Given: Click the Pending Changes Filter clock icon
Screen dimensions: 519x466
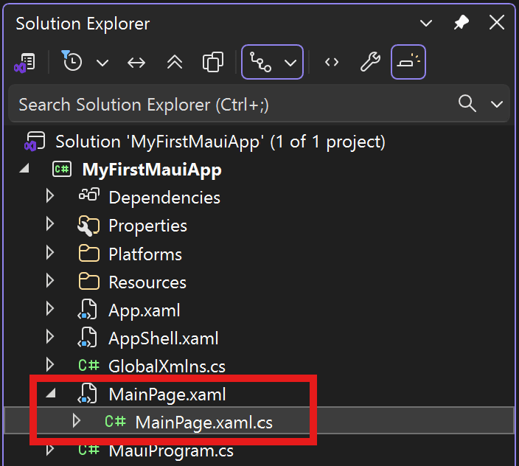Looking at the screenshot, I should tap(72, 61).
